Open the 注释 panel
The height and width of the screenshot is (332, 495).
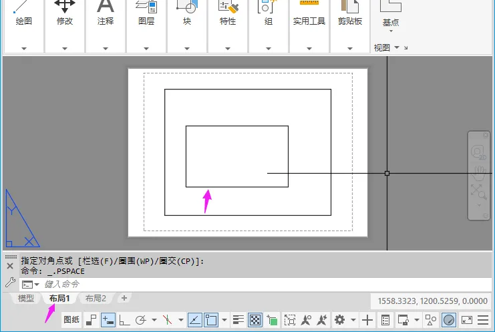[106, 21]
